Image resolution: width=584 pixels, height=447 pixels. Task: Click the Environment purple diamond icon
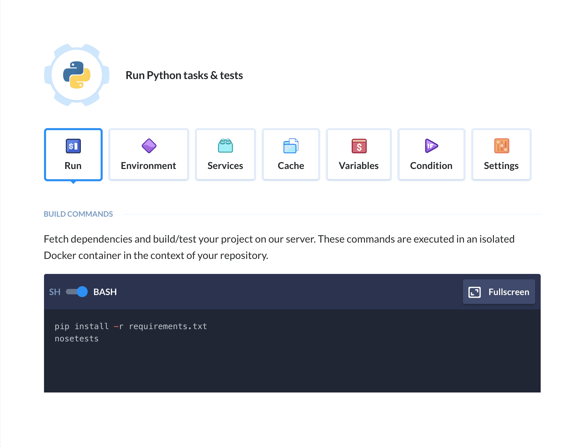coord(148,146)
